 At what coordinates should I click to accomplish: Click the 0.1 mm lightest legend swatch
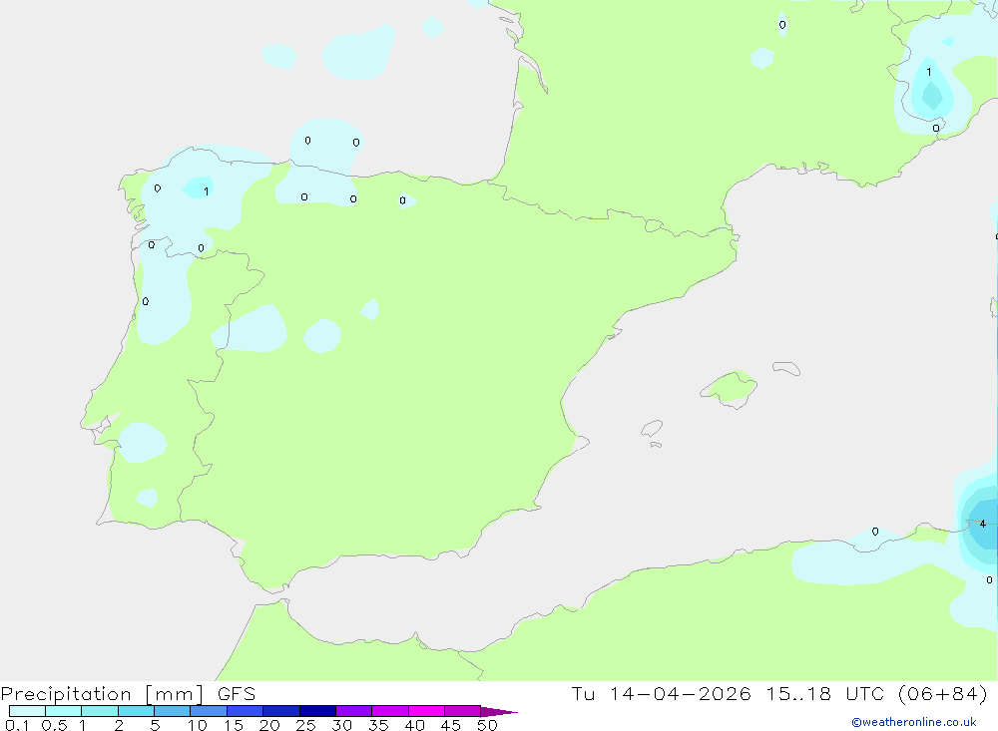27,711
